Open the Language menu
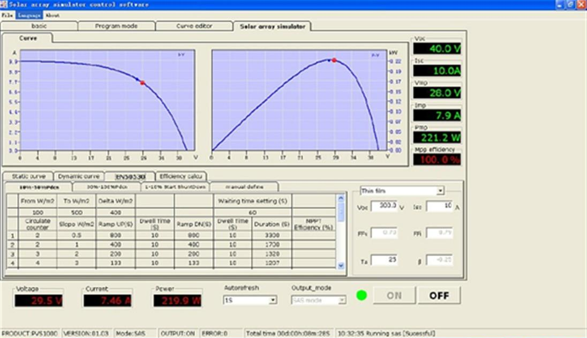 coord(29,16)
